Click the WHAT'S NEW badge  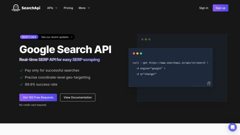pos(29,37)
